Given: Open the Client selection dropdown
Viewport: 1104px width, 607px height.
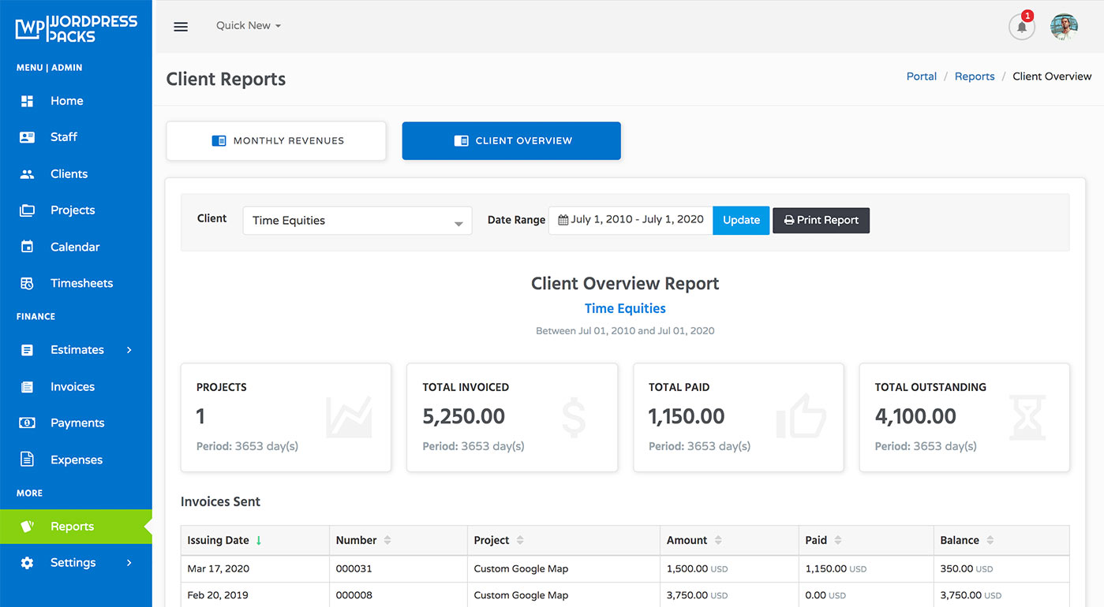Looking at the screenshot, I should 357,221.
